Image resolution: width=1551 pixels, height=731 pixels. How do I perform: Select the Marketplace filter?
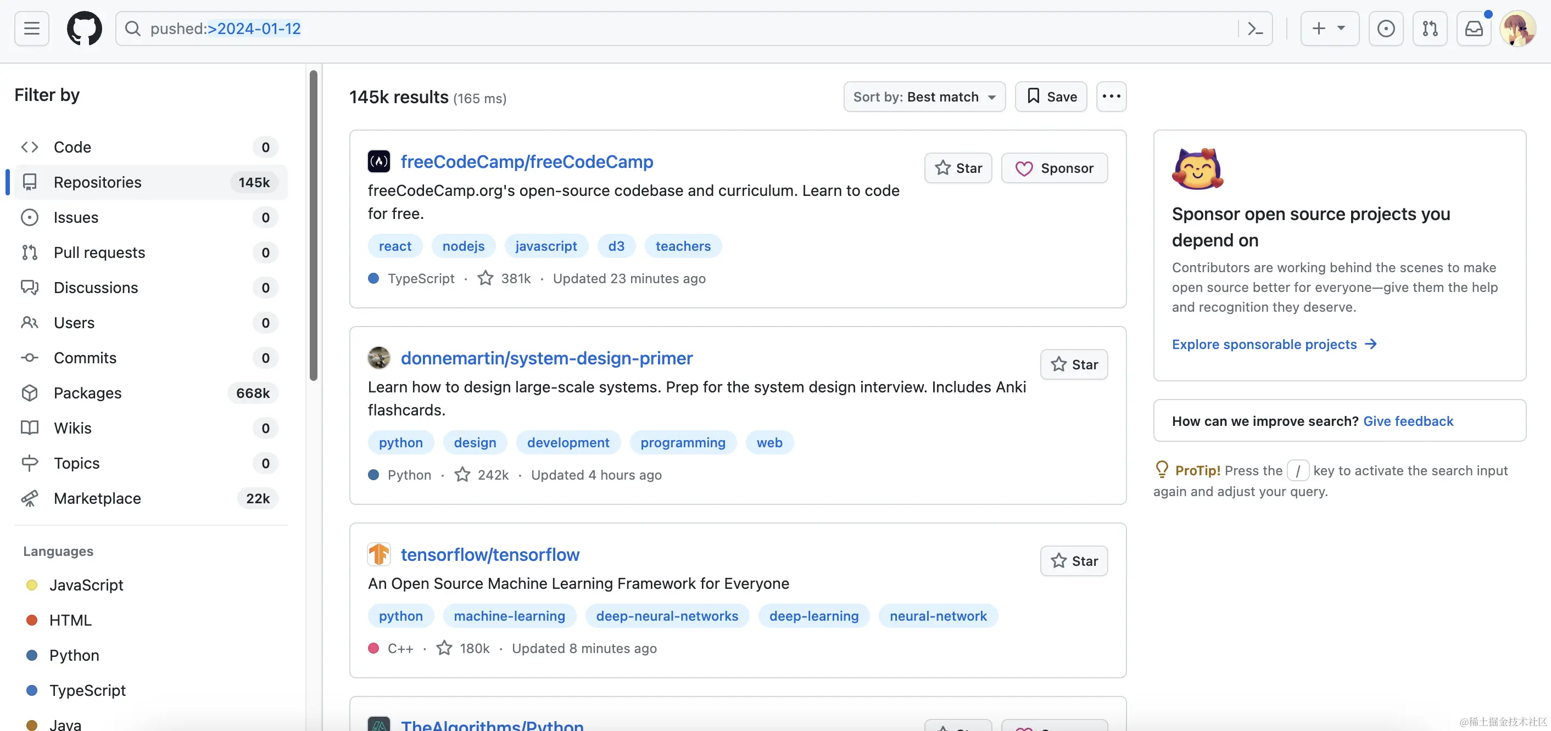(x=97, y=498)
